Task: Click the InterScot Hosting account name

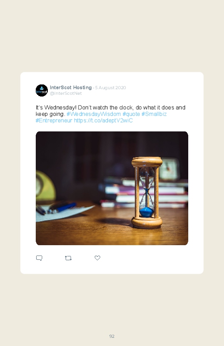Action: click(71, 87)
